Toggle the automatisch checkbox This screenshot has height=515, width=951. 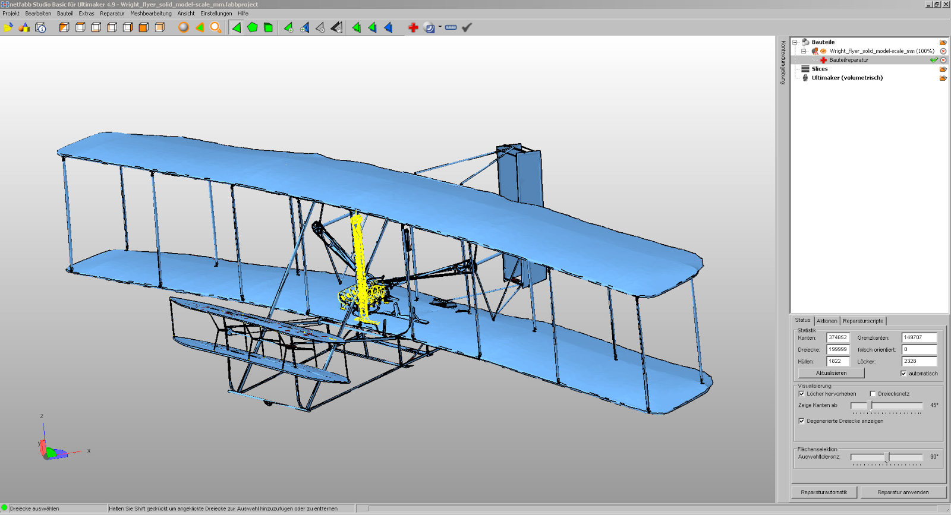[903, 374]
